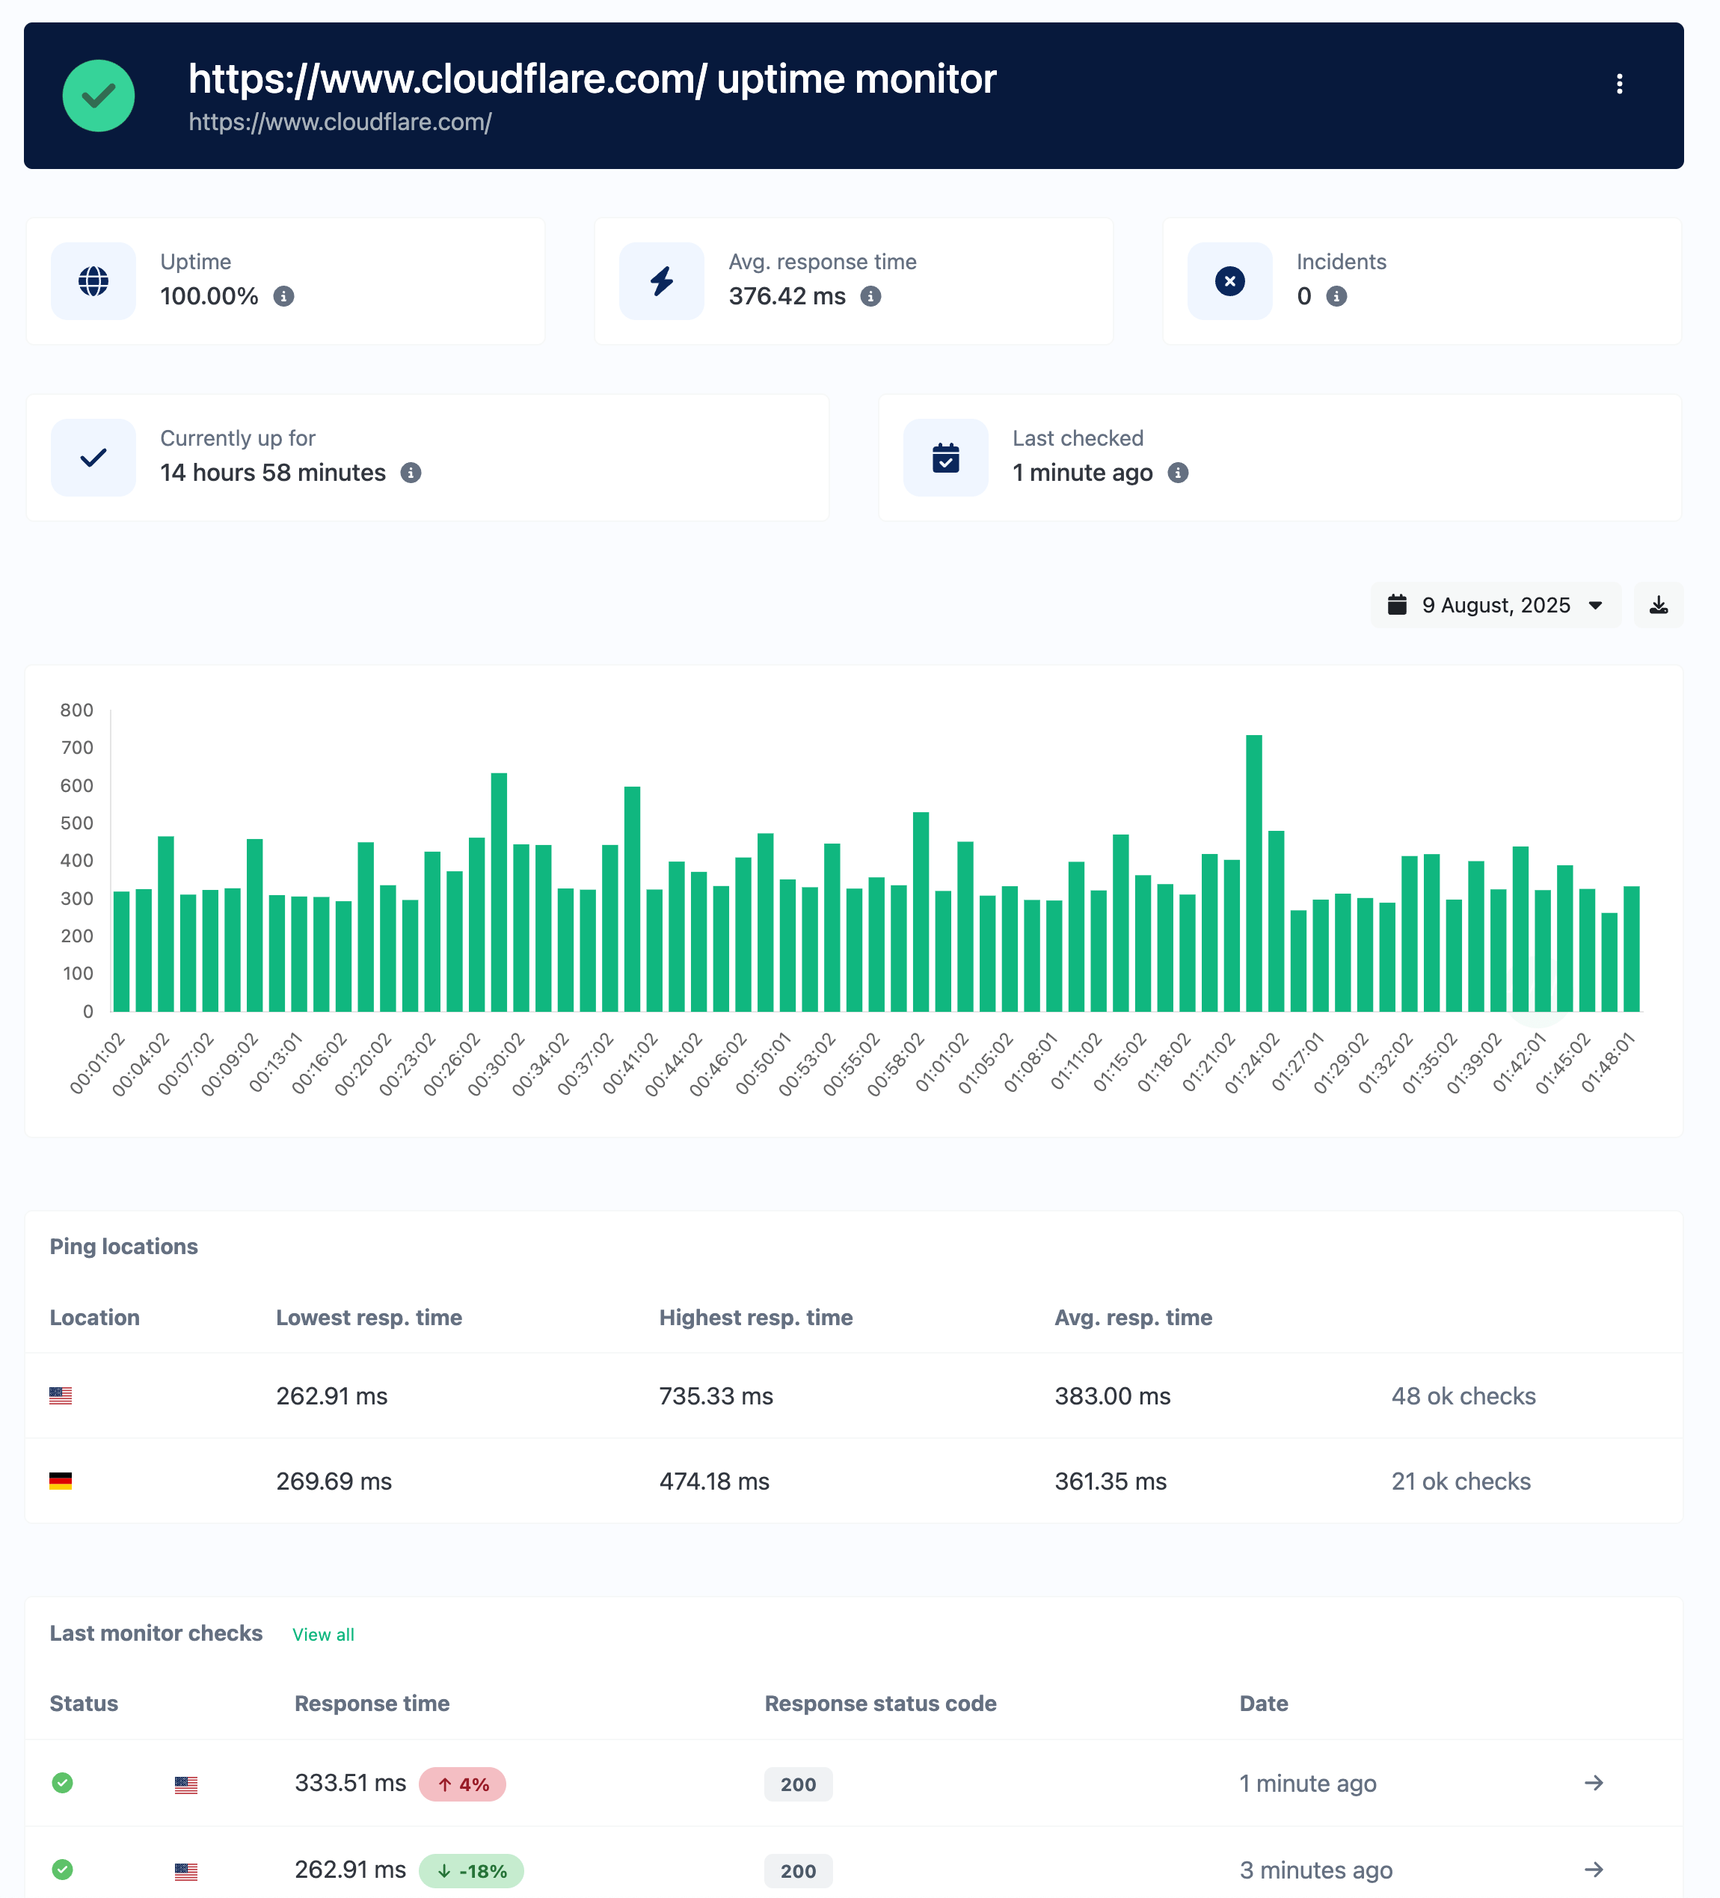
Task: Click checkmark icon on Currently up for card
Action: (x=93, y=458)
